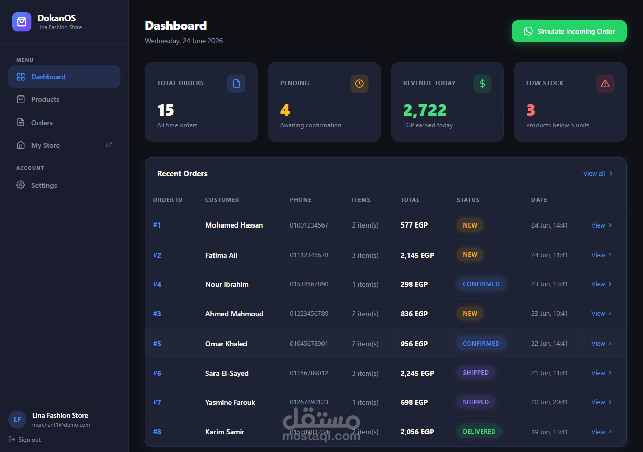
Task: Click total 2,145 EGP for Fatima Ali
Action: 417,255
